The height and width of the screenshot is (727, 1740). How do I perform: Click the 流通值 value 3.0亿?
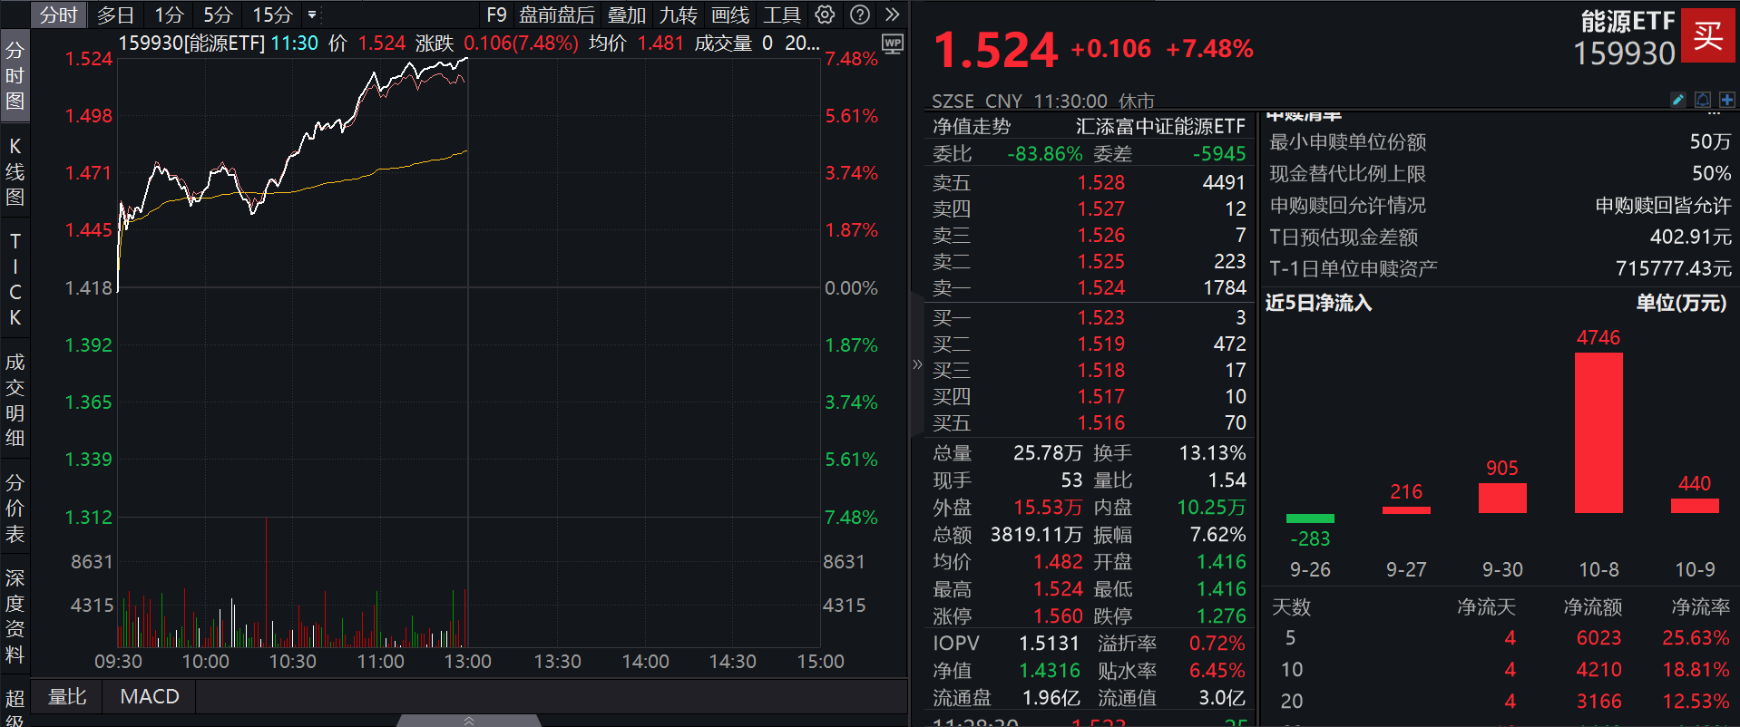1222,697
